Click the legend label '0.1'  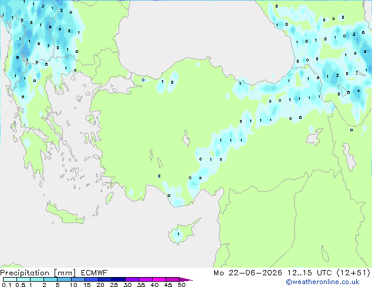(6, 285)
